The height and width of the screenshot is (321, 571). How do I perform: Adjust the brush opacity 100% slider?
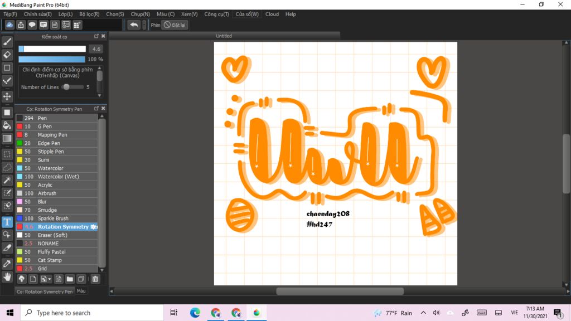tap(52, 59)
